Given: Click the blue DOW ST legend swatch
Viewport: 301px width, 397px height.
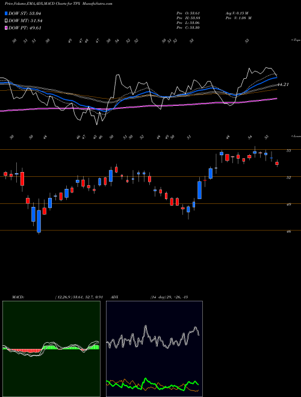Looking at the screenshot, I should click(6, 13).
